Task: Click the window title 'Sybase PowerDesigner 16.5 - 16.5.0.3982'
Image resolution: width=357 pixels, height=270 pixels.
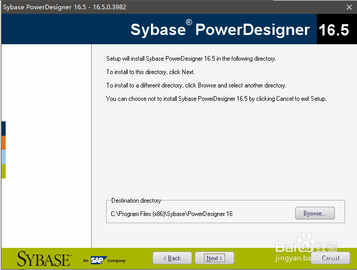Action: (65, 7)
